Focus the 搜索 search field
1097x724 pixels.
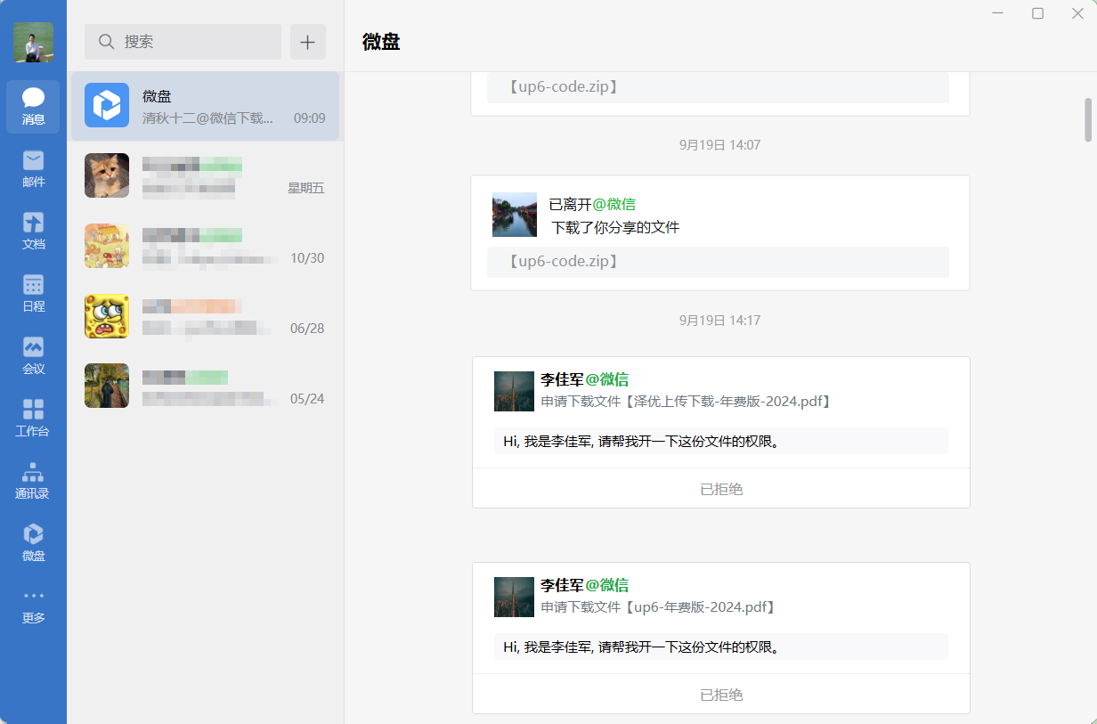coord(183,42)
